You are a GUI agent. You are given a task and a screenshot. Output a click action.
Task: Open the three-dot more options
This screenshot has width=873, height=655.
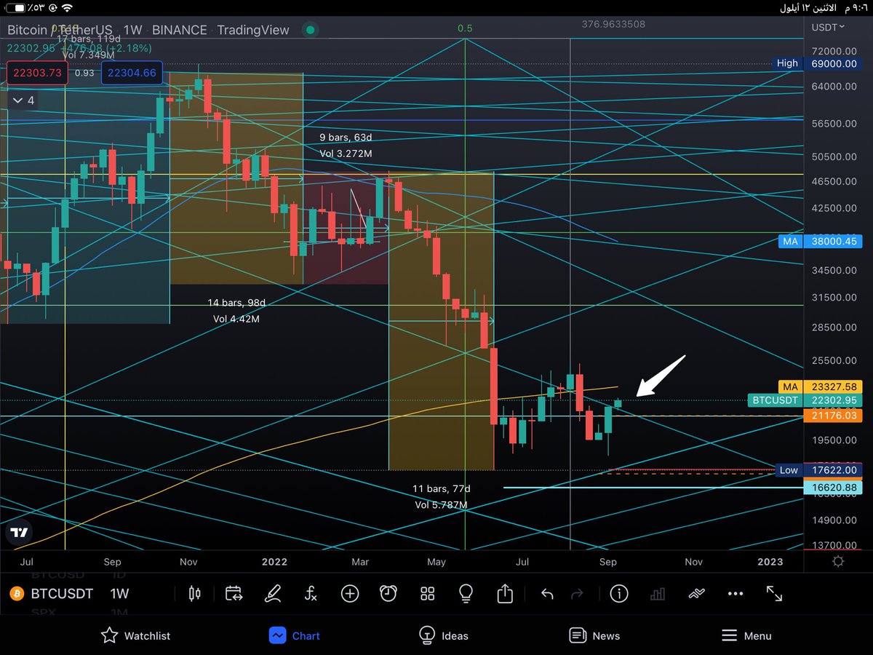tap(736, 594)
